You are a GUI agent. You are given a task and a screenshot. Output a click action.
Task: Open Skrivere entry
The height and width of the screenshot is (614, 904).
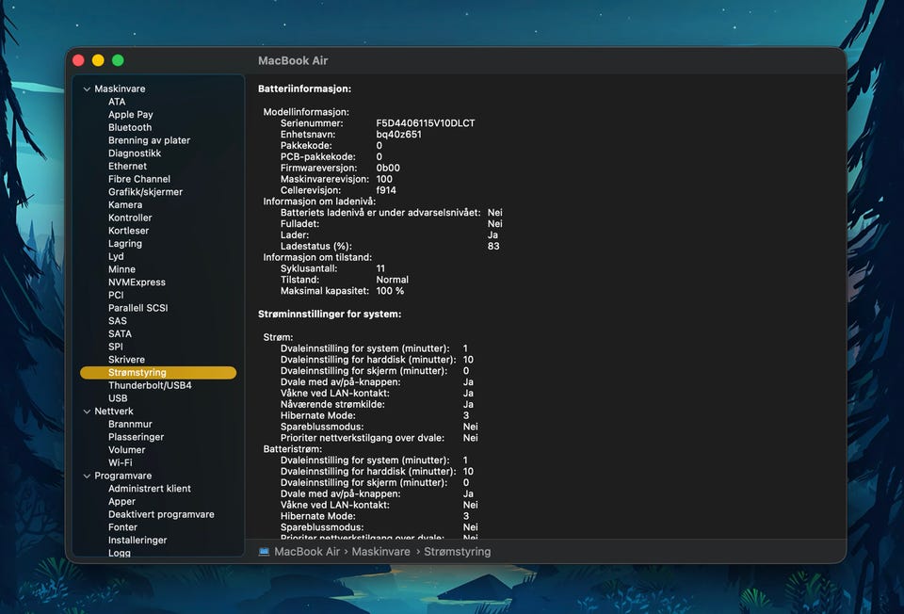(126, 360)
